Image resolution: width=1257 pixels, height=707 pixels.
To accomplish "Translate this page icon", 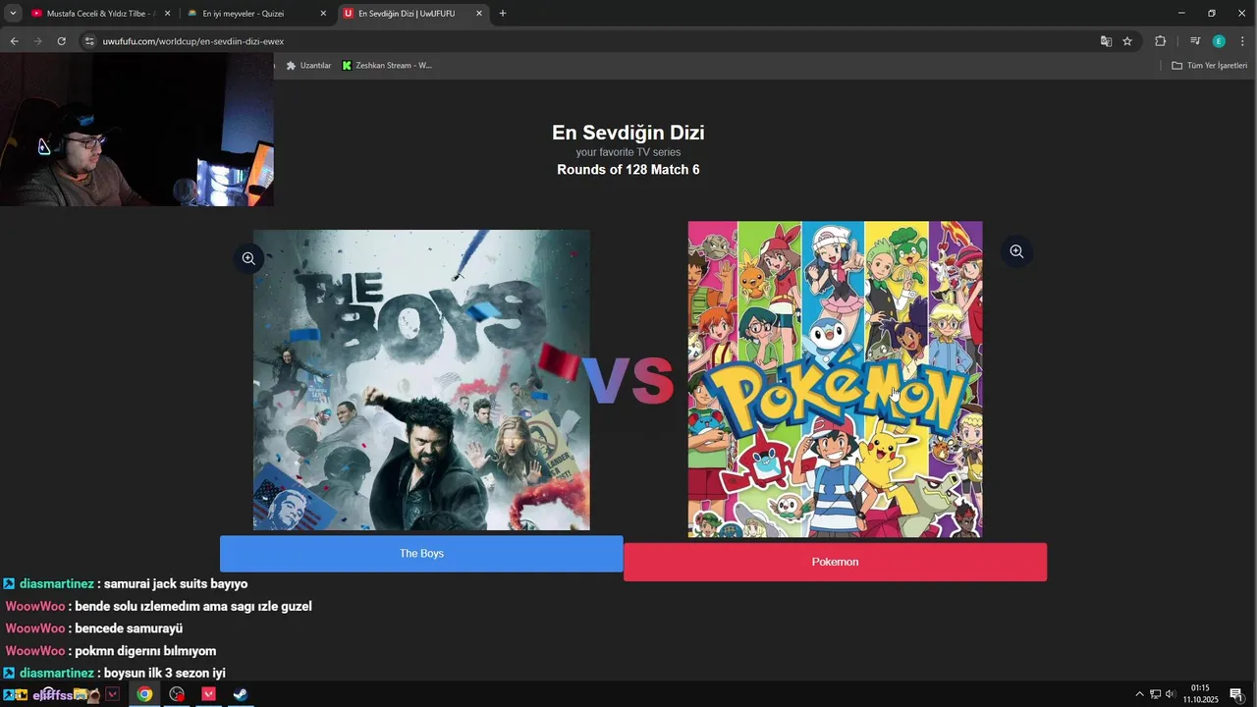I will [1106, 41].
